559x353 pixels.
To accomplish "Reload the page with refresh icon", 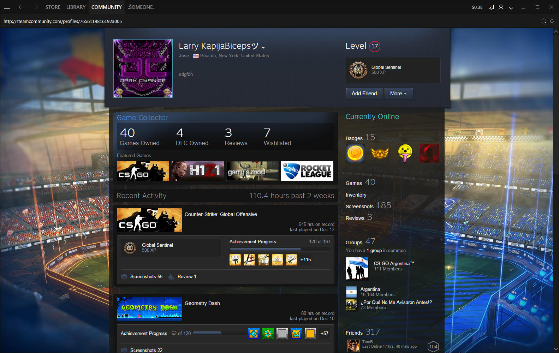I will (x=552, y=21).
